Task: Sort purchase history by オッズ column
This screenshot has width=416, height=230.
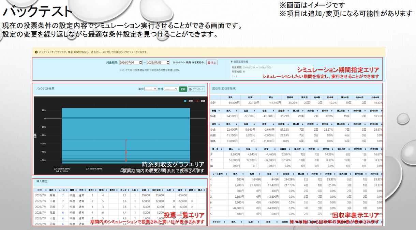Action: coord(124,190)
